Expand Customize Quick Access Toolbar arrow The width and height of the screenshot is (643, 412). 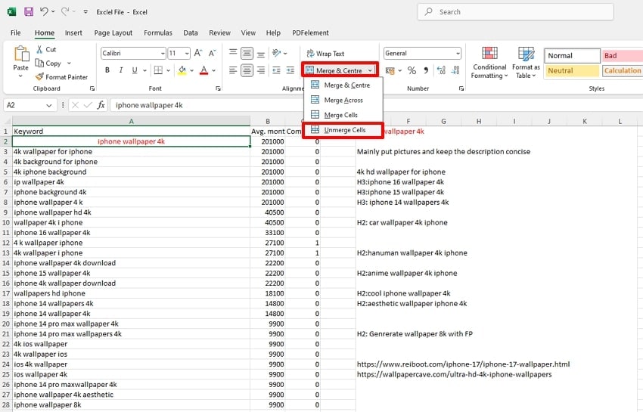click(x=85, y=12)
